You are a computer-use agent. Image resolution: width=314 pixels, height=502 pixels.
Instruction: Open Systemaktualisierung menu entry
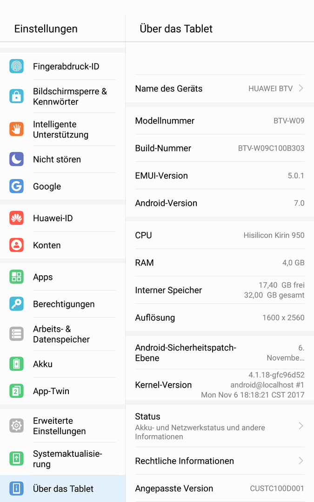[x=63, y=459]
